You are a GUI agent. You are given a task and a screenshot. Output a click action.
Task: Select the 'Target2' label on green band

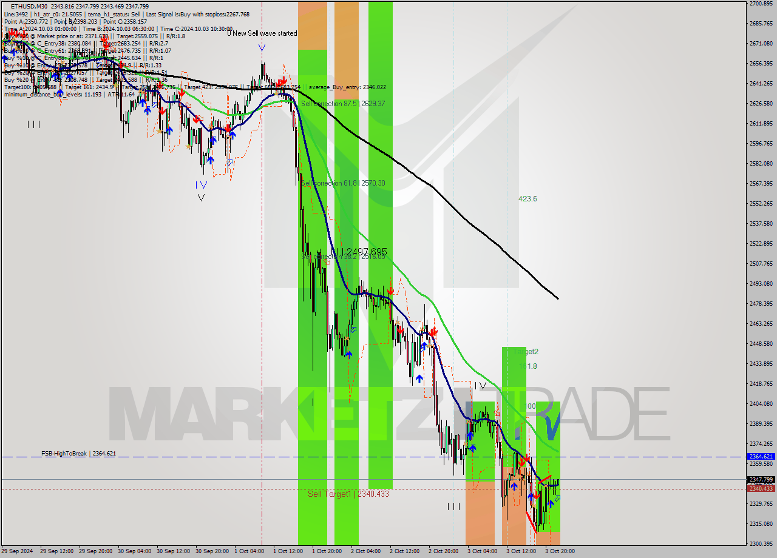(526, 352)
